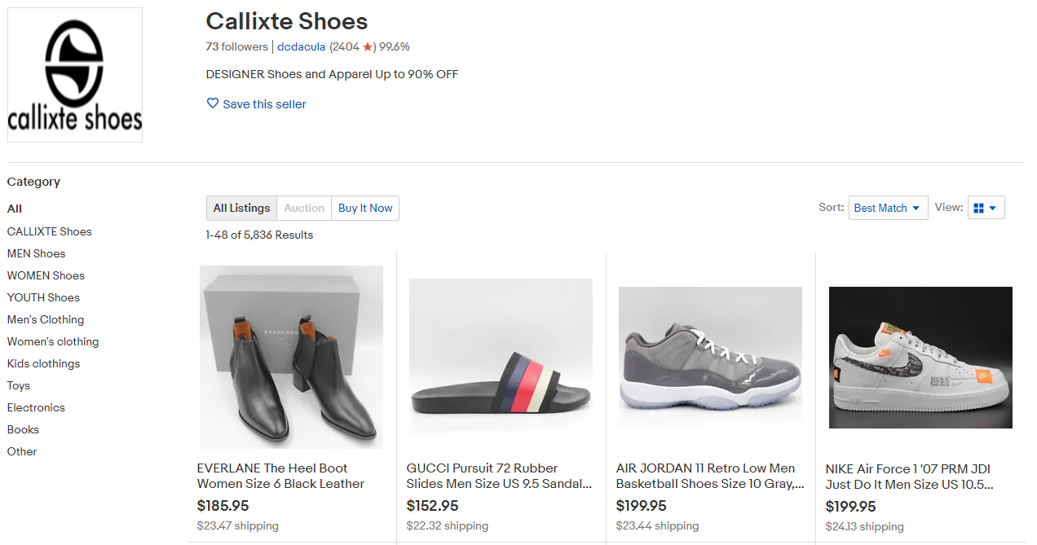Image resolution: width=1037 pixels, height=545 pixels.
Task: Browse the WOMEN Shoes category
Action: (45, 275)
